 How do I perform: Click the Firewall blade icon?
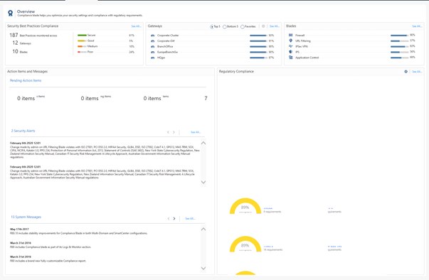[290, 35]
